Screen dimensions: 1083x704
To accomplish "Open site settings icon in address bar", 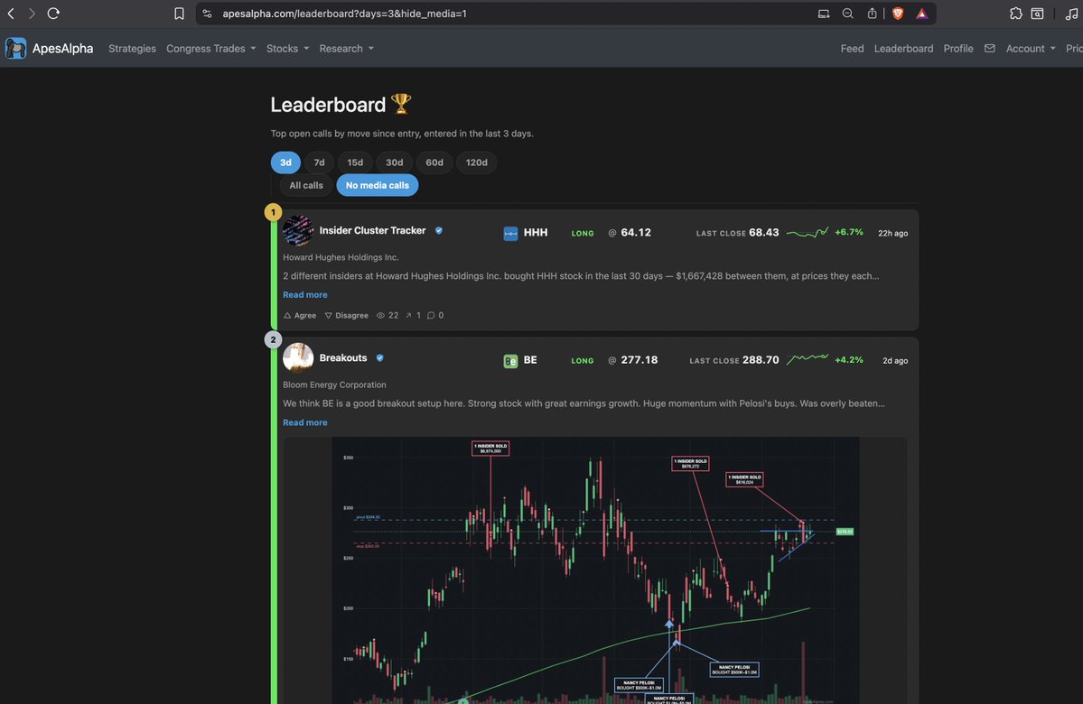I will coord(207,14).
